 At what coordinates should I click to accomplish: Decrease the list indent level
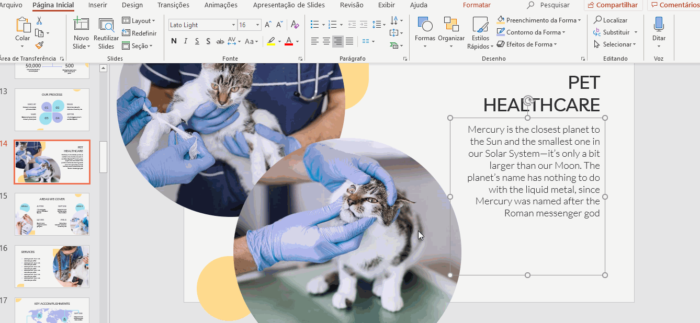(x=352, y=25)
